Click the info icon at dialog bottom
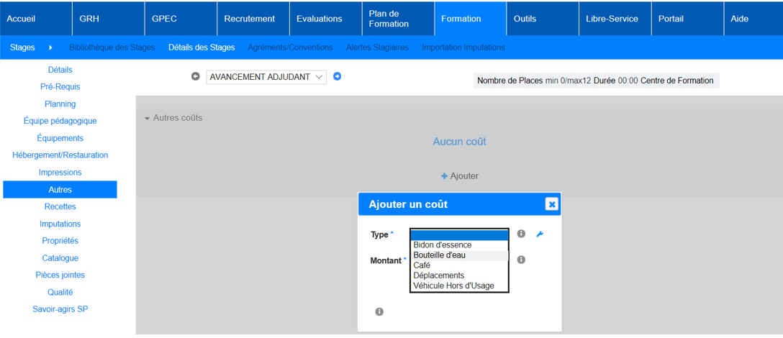The width and height of the screenshot is (783, 338). point(379,311)
